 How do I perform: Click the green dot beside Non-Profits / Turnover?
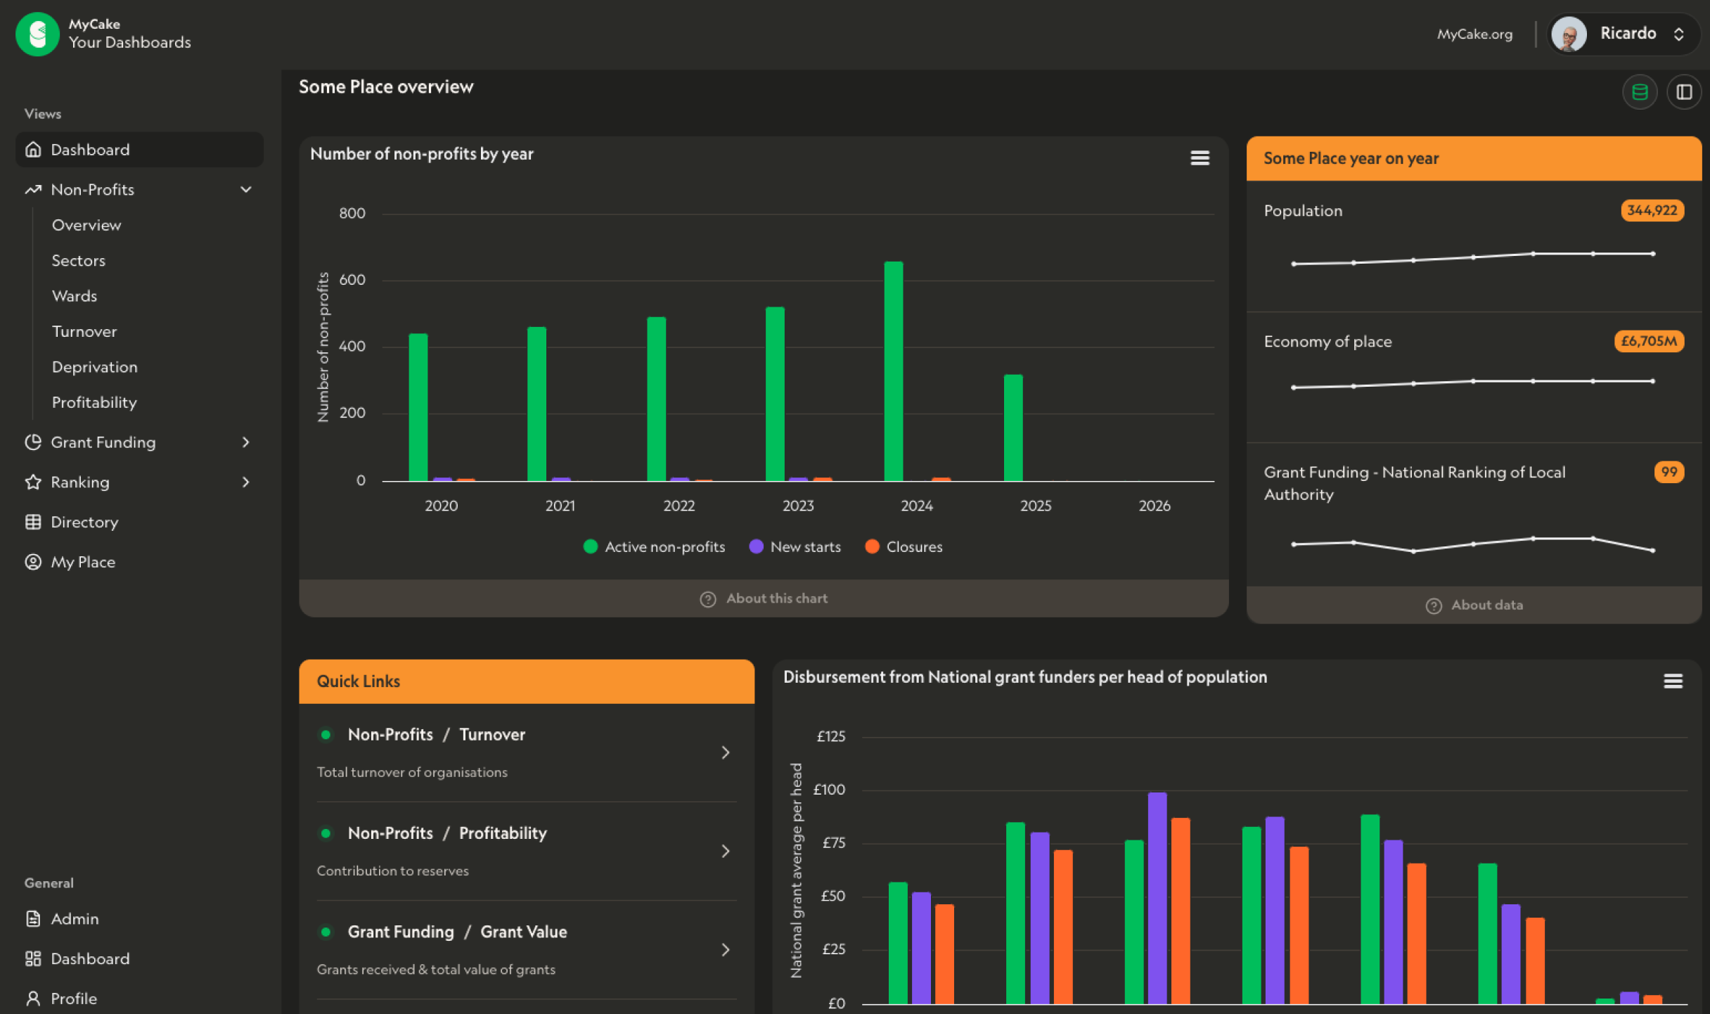coord(326,735)
